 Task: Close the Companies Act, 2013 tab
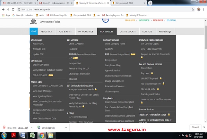(x=144, y=3)
